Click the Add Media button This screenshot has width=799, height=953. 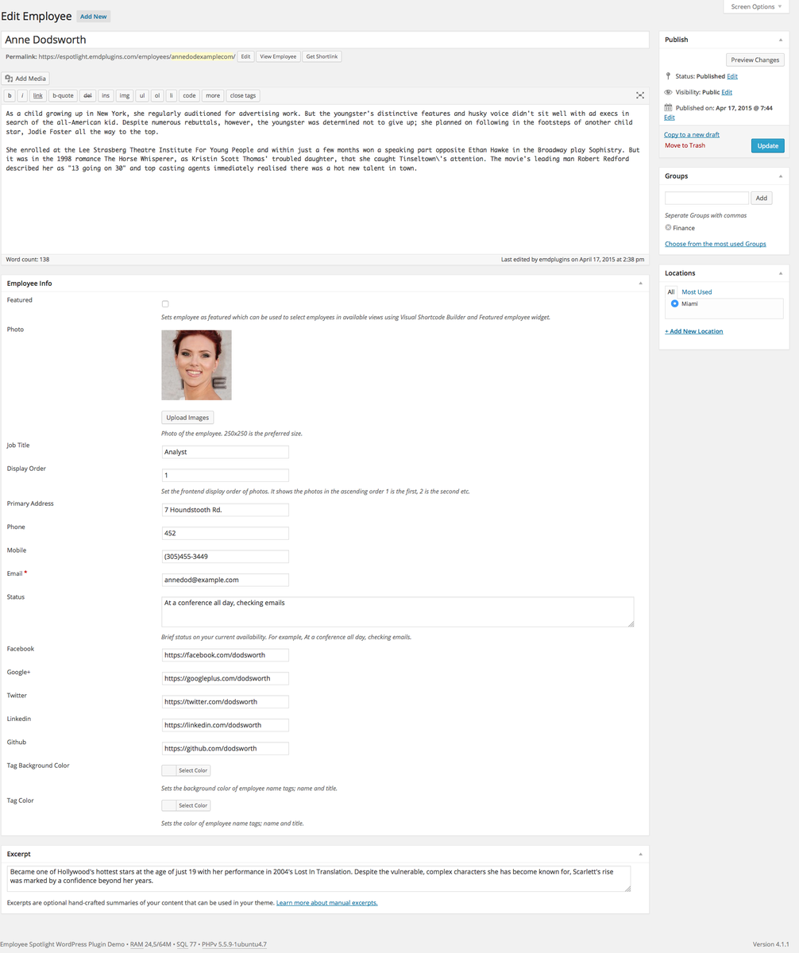point(26,79)
